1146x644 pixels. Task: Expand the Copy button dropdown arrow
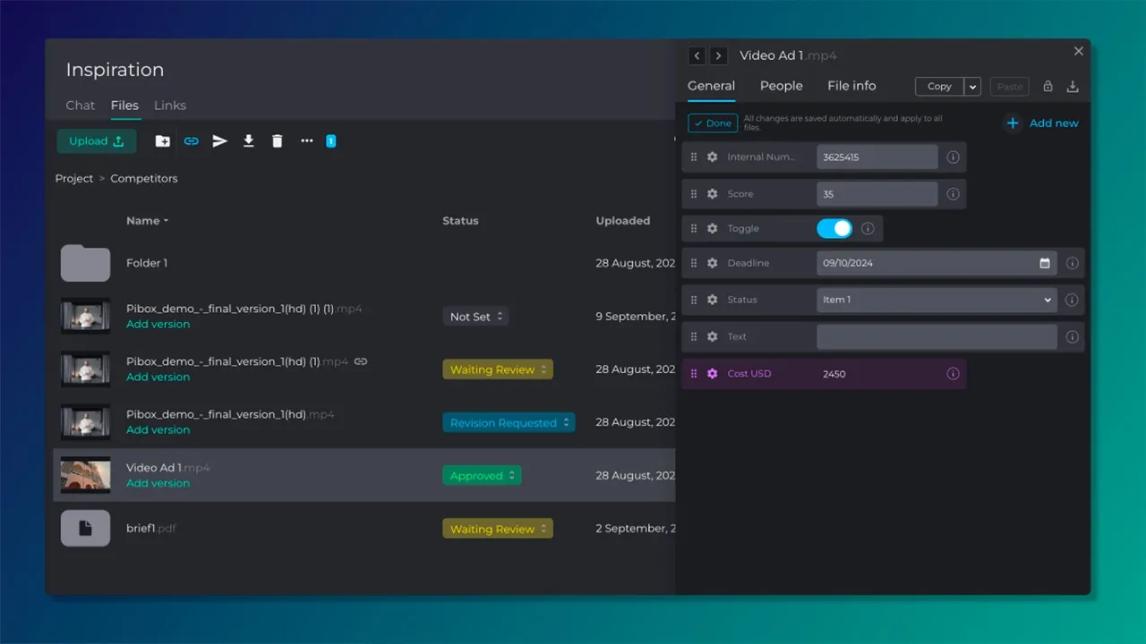(972, 86)
